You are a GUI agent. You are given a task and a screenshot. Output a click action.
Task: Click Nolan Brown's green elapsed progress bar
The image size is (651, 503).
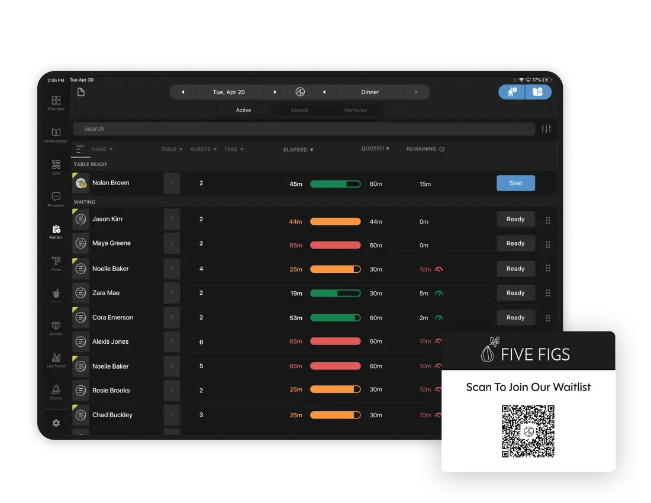coord(336,184)
